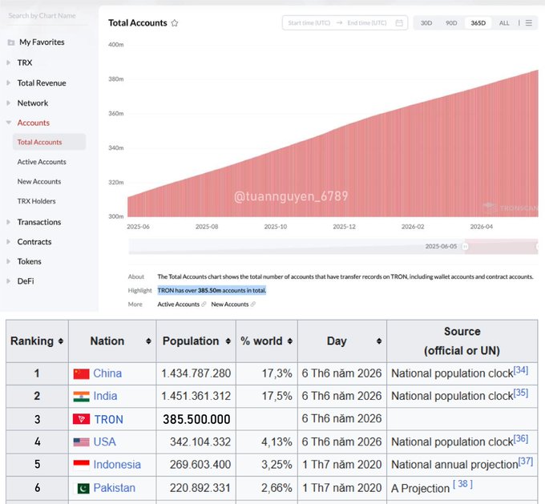Viewport: 545px width, 504px height.
Task: Select the 365D time range
Action: (x=478, y=23)
